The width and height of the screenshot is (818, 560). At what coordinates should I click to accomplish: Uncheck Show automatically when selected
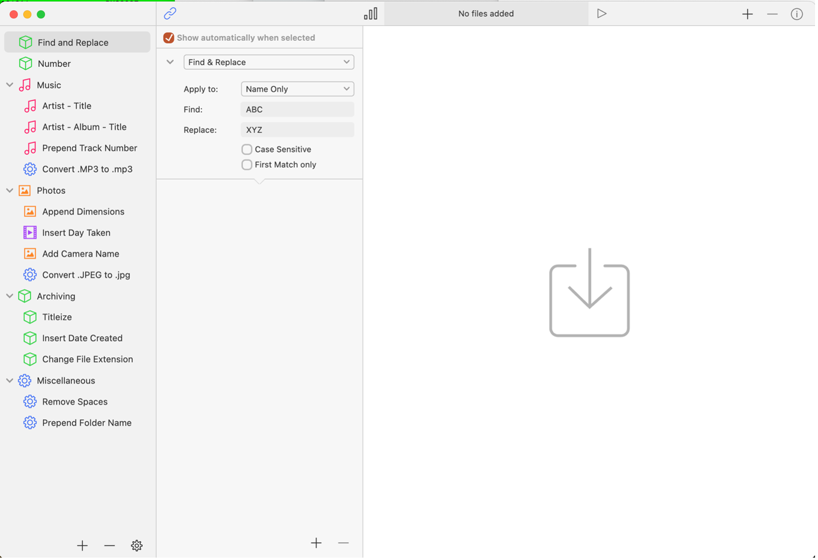(169, 38)
